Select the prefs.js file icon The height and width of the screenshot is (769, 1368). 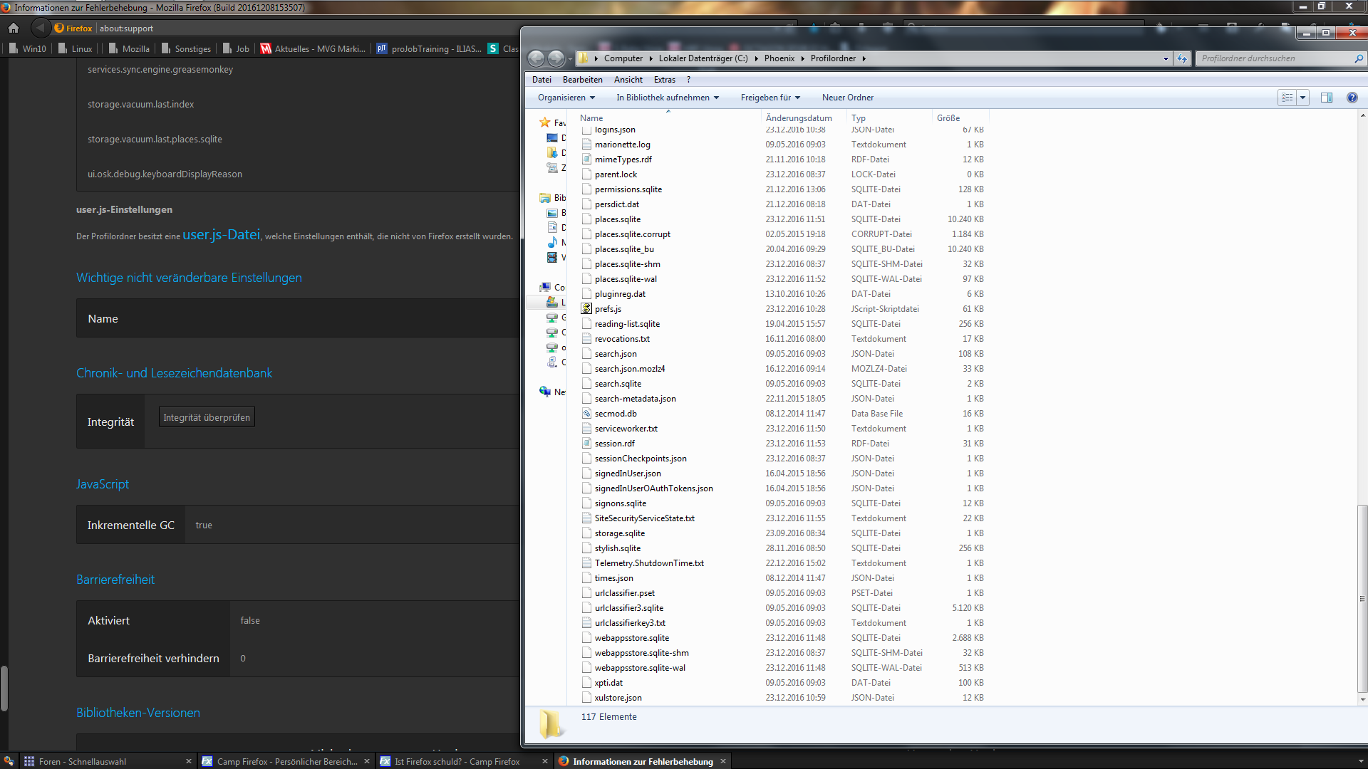pyautogui.click(x=586, y=309)
